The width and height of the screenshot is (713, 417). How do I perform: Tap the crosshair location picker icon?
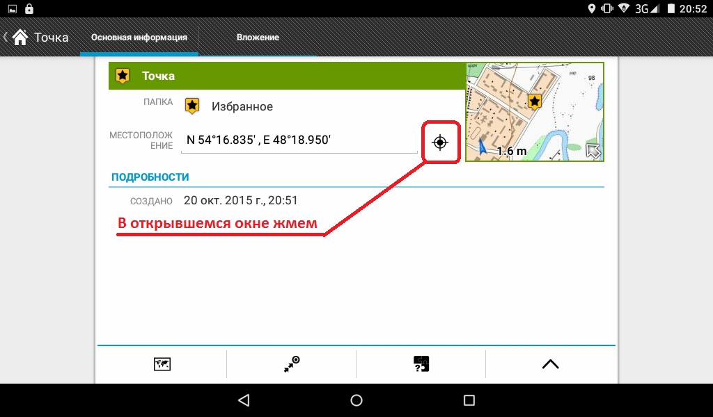[x=439, y=142]
